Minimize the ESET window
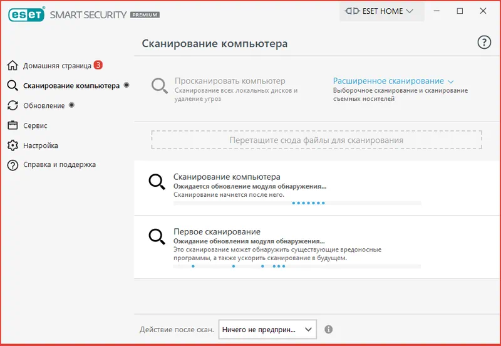Viewport: 501px width, 346px height. tap(436, 11)
